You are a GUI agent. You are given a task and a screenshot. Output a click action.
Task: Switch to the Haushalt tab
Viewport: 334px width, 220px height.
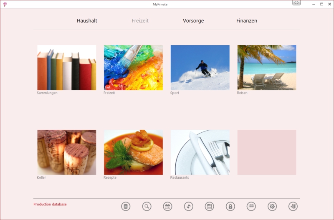pyautogui.click(x=87, y=20)
